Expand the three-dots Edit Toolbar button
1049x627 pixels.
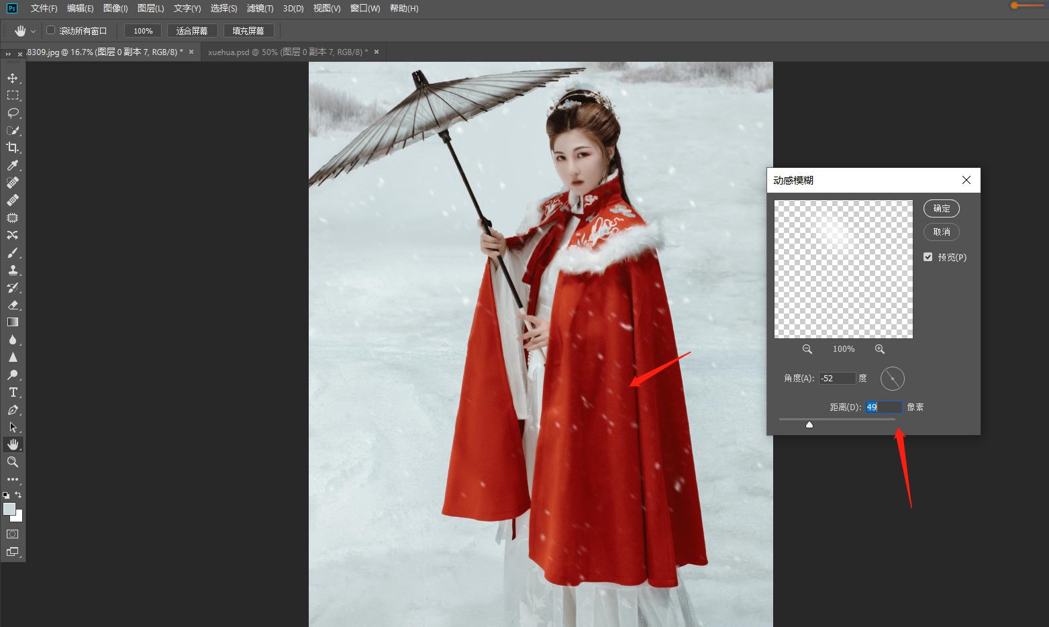pyautogui.click(x=13, y=479)
